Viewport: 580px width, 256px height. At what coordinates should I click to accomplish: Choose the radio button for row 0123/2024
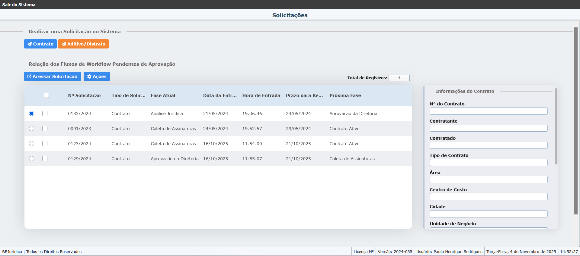pos(32,144)
